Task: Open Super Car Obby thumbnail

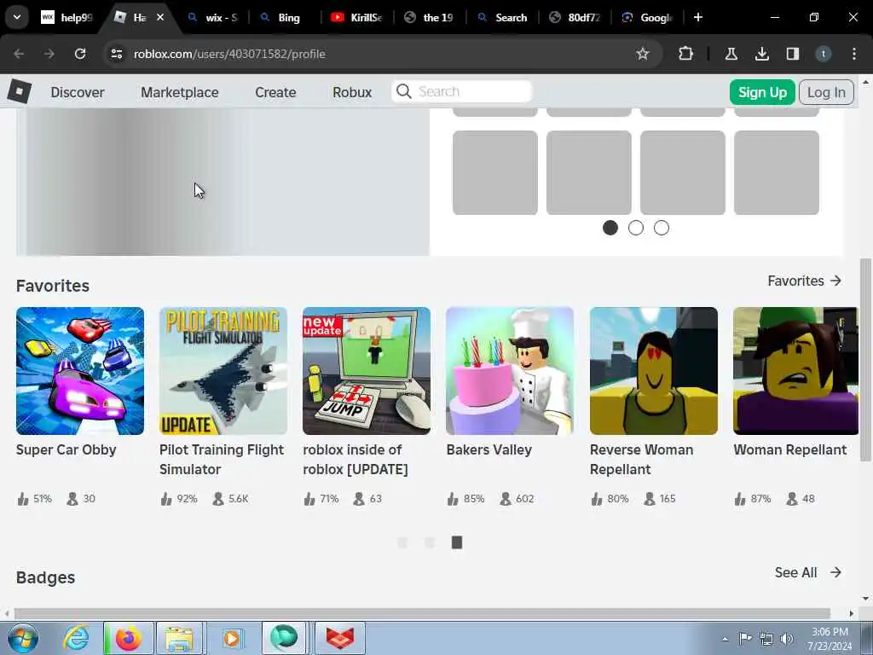Action: 80,371
